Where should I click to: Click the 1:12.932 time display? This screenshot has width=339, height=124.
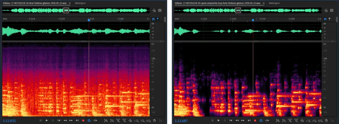(9, 121)
